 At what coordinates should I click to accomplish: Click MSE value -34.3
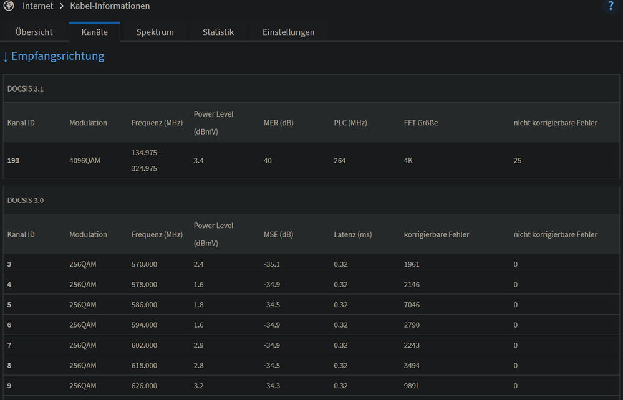click(272, 386)
